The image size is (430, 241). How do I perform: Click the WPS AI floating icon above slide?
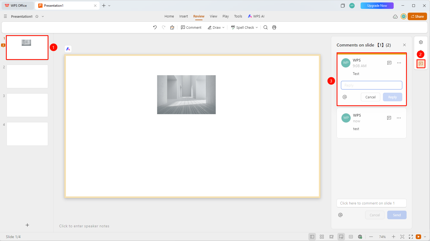pos(68,49)
